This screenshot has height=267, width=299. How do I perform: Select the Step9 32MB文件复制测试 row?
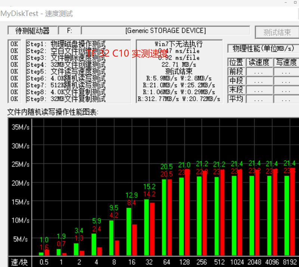[x=66, y=99]
